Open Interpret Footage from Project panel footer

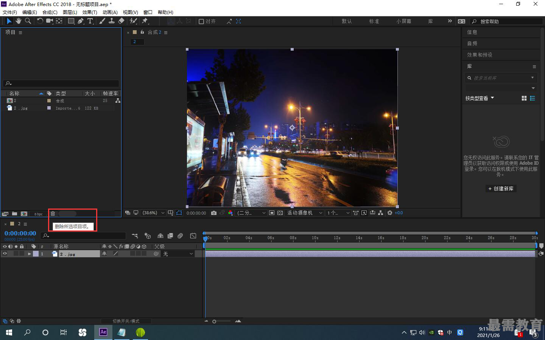5,214
